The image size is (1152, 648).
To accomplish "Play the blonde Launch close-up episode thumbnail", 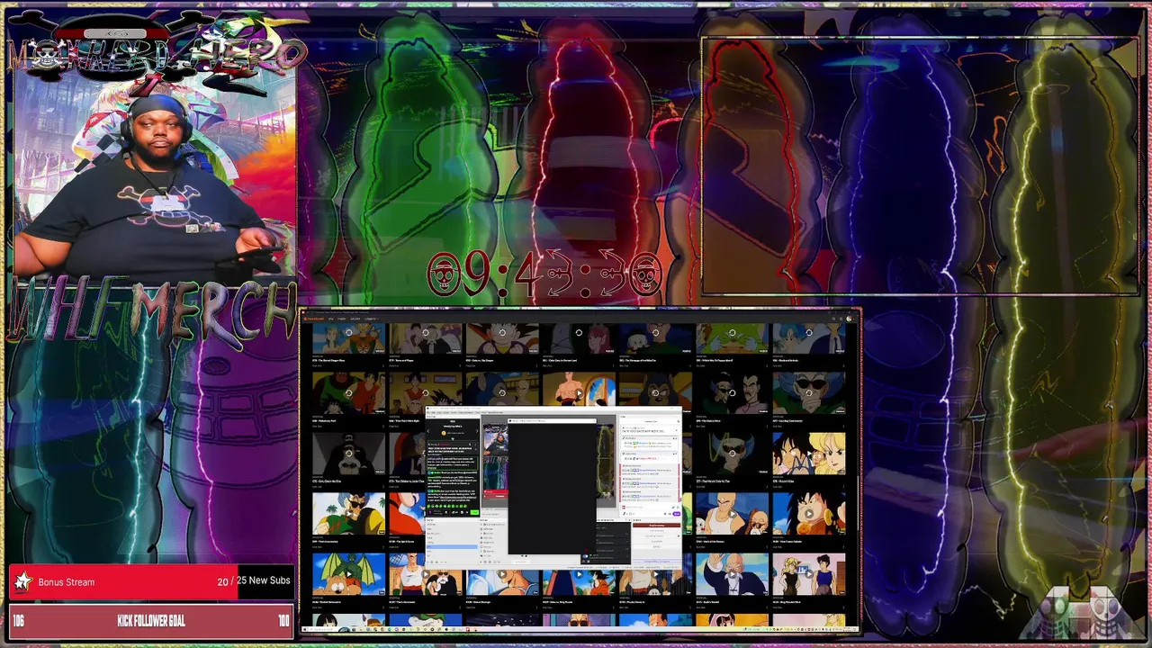I will tap(808, 454).
